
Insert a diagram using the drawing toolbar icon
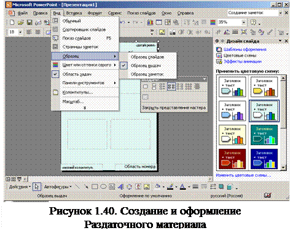129,187
